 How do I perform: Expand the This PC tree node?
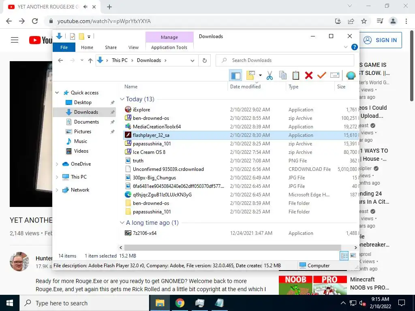[57, 177]
